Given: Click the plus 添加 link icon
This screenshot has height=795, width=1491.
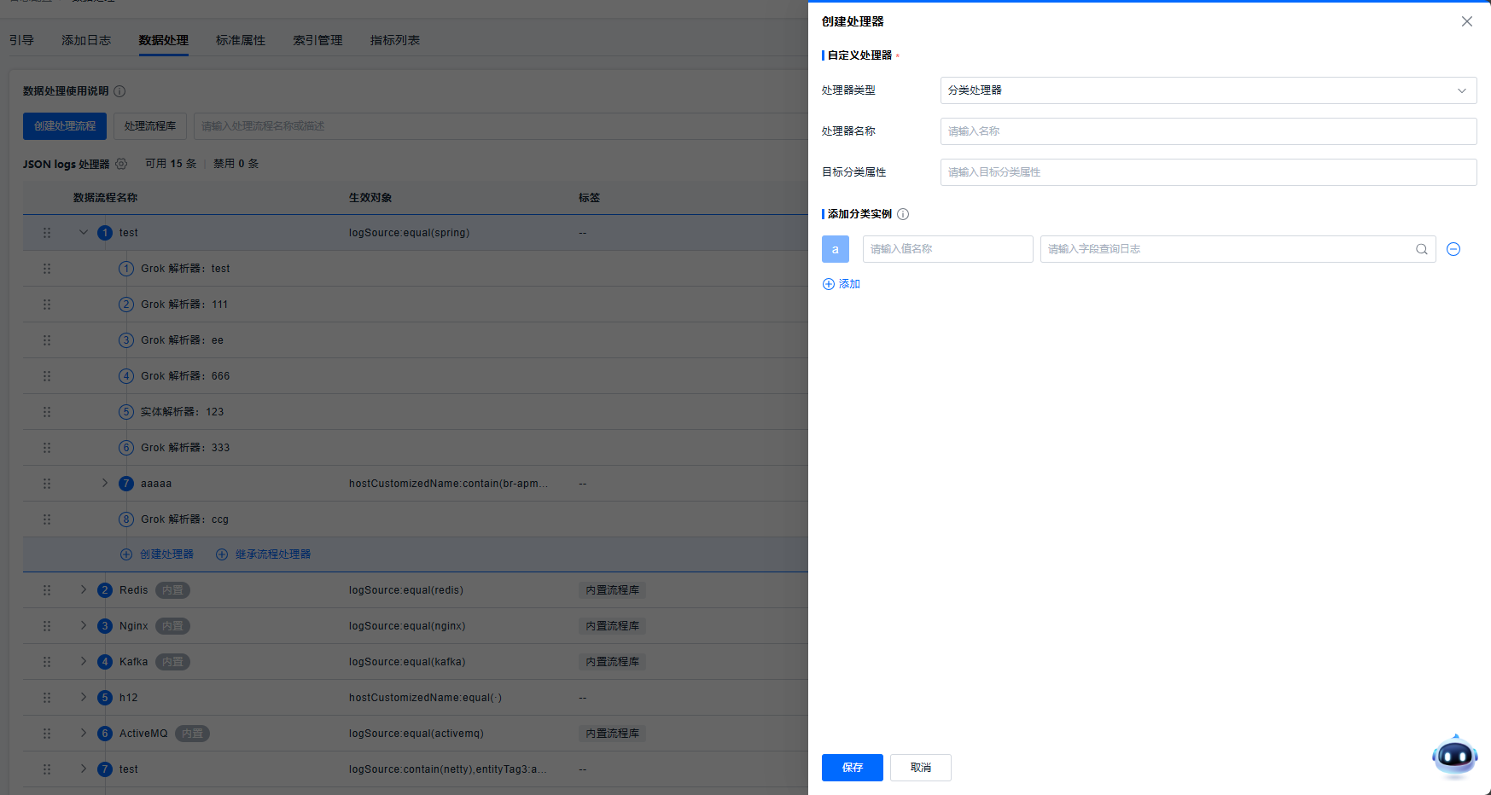Looking at the screenshot, I should point(828,284).
